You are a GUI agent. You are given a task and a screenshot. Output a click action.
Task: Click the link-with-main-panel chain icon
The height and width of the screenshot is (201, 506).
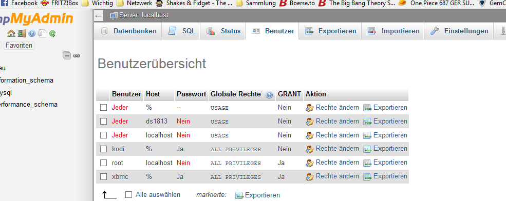click(77, 55)
